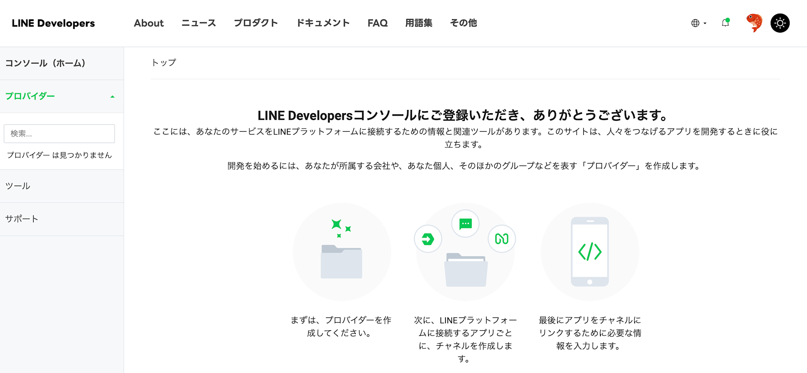Open the FAQ menu item

[377, 23]
